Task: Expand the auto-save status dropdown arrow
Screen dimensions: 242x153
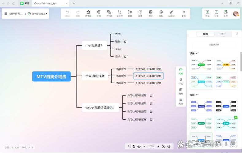Action: (x=47, y=14)
